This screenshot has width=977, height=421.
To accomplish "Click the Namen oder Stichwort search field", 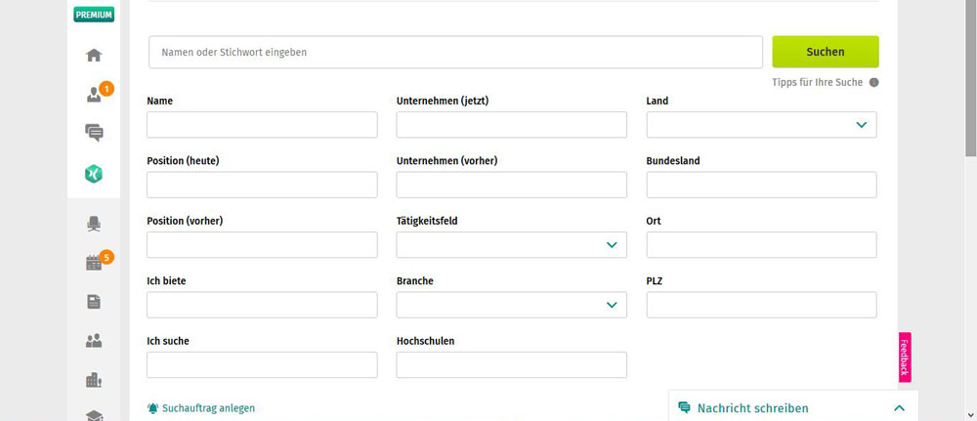I will tap(455, 53).
